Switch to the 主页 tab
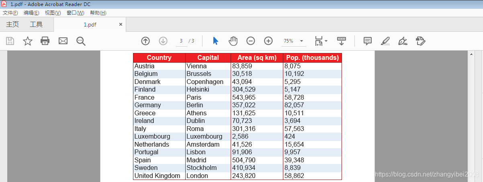Viewport: 483px width, 182px height. 12,25
